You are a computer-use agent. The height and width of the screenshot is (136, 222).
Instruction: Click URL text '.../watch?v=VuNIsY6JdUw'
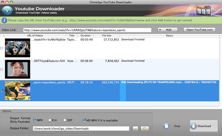point(48,40)
